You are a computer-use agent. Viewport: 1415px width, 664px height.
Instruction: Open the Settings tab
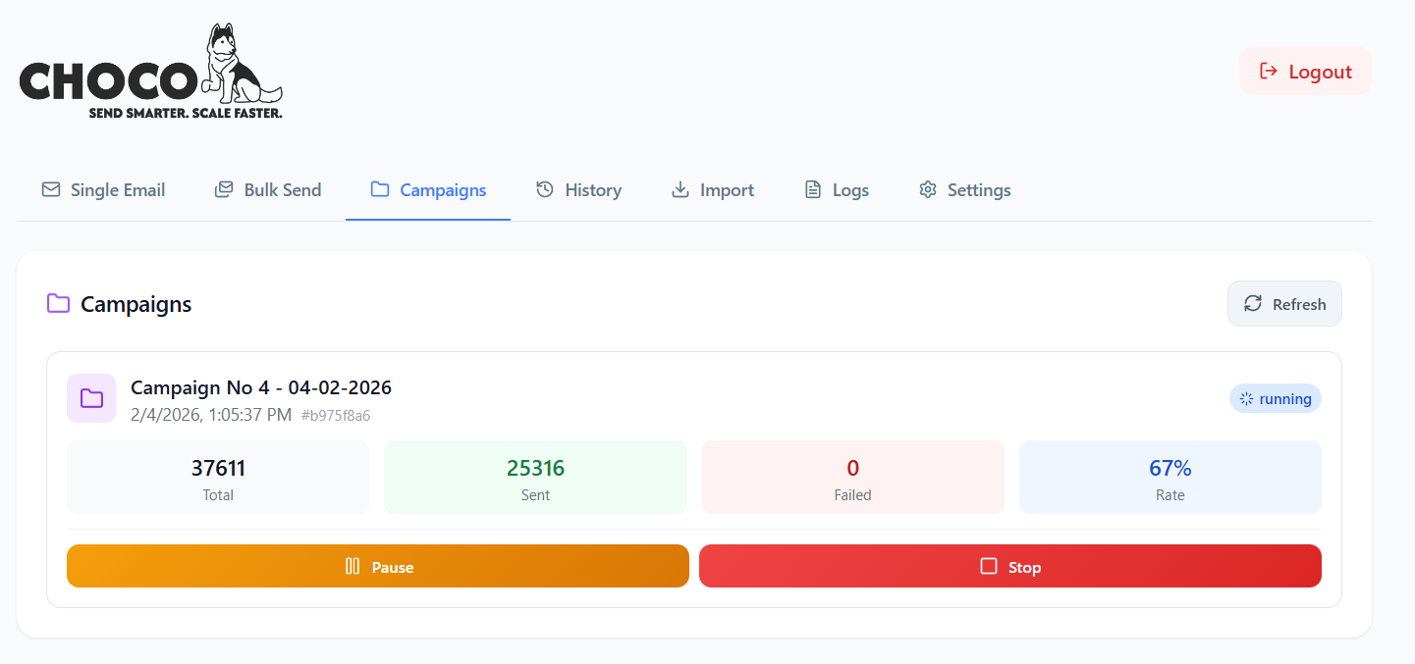click(964, 189)
